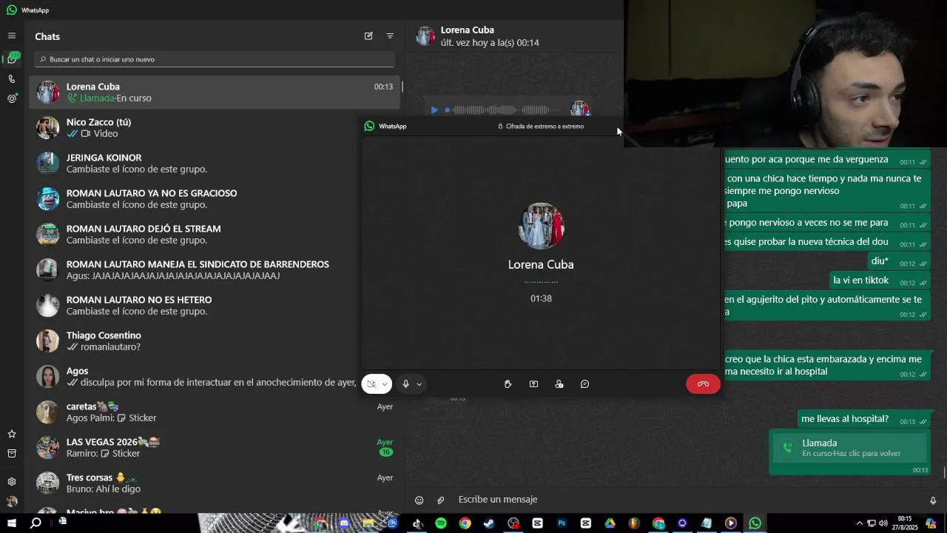Image resolution: width=947 pixels, height=533 pixels.
Task: Open the emoji picker in message bar
Action: coord(419,500)
